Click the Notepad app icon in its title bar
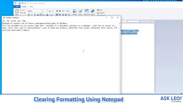The height and width of the screenshot is (103, 183). point(4,18)
